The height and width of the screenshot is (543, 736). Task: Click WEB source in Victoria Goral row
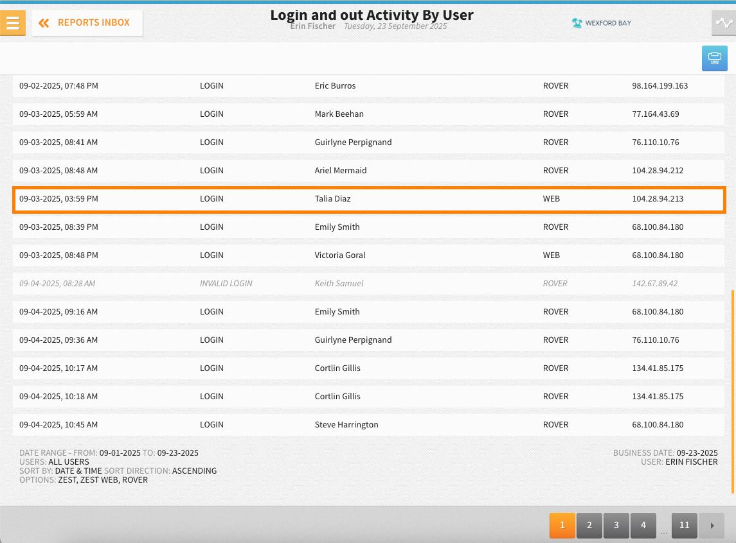point(551,255)
